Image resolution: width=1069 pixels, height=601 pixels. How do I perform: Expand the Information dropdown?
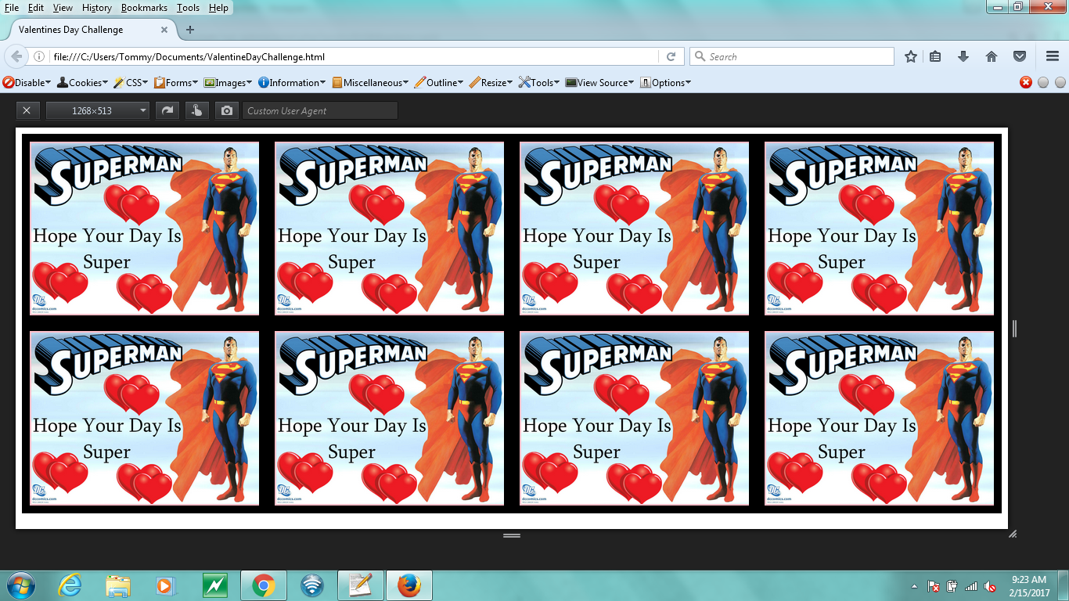coord(292,82)
